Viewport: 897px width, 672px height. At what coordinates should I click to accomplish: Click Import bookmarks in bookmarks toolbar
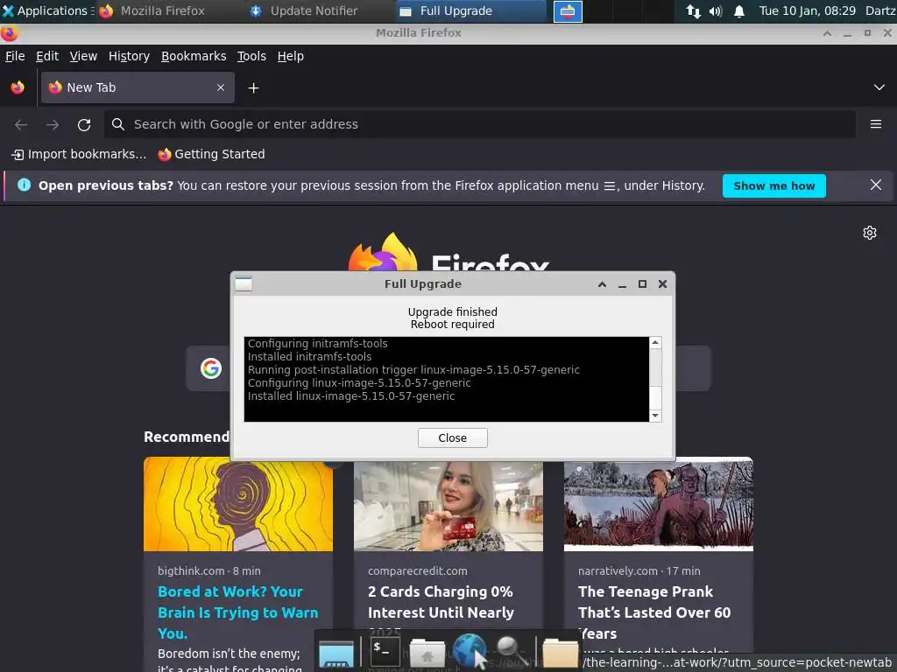click(79, 154)
